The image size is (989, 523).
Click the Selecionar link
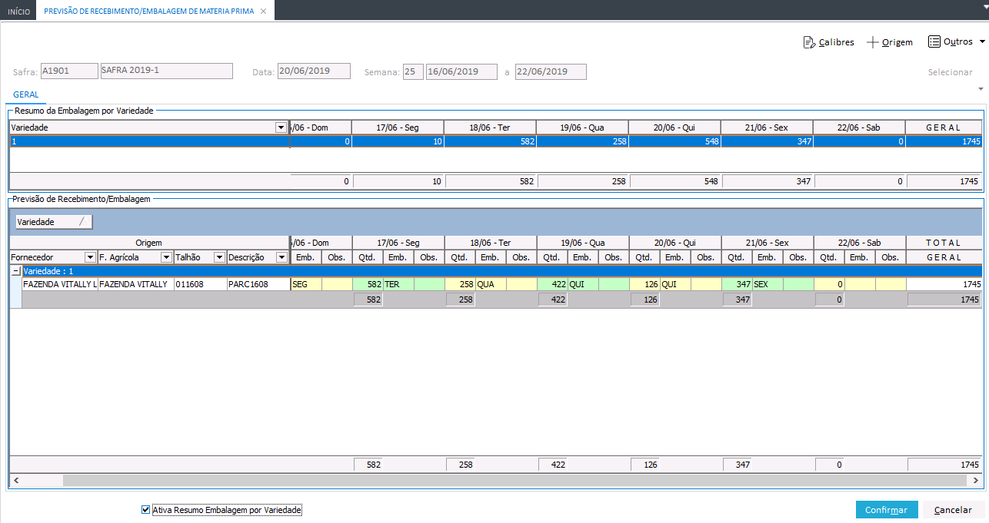pyautogui.click(x=950, y=72)
